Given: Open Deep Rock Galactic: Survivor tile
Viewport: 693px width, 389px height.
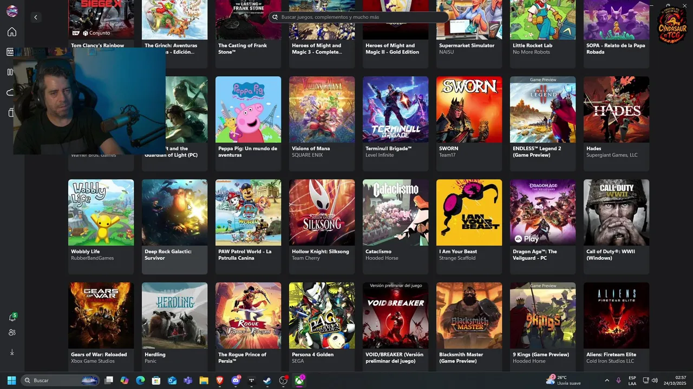Looking at the screenshot, I should click(x=174, y=226).
